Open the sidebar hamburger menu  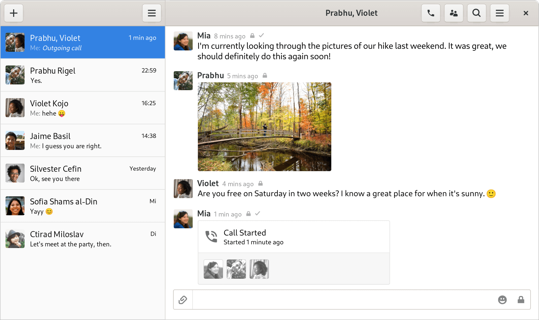(x=151, y=13)
